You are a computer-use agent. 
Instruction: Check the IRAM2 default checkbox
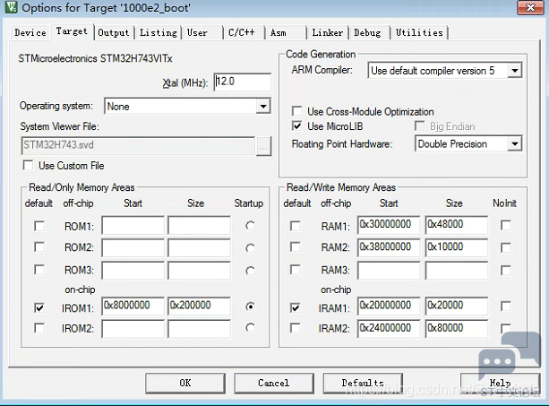pos(296,328)
